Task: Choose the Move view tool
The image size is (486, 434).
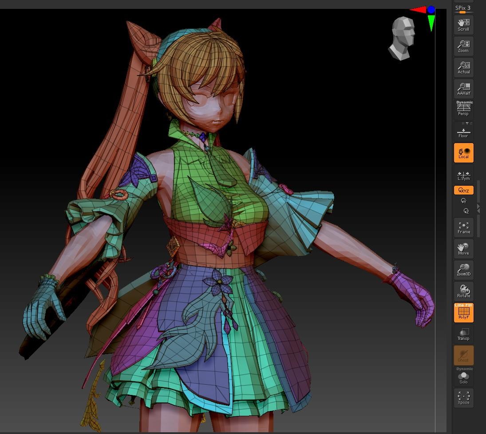Action: [x=463, y=249]
